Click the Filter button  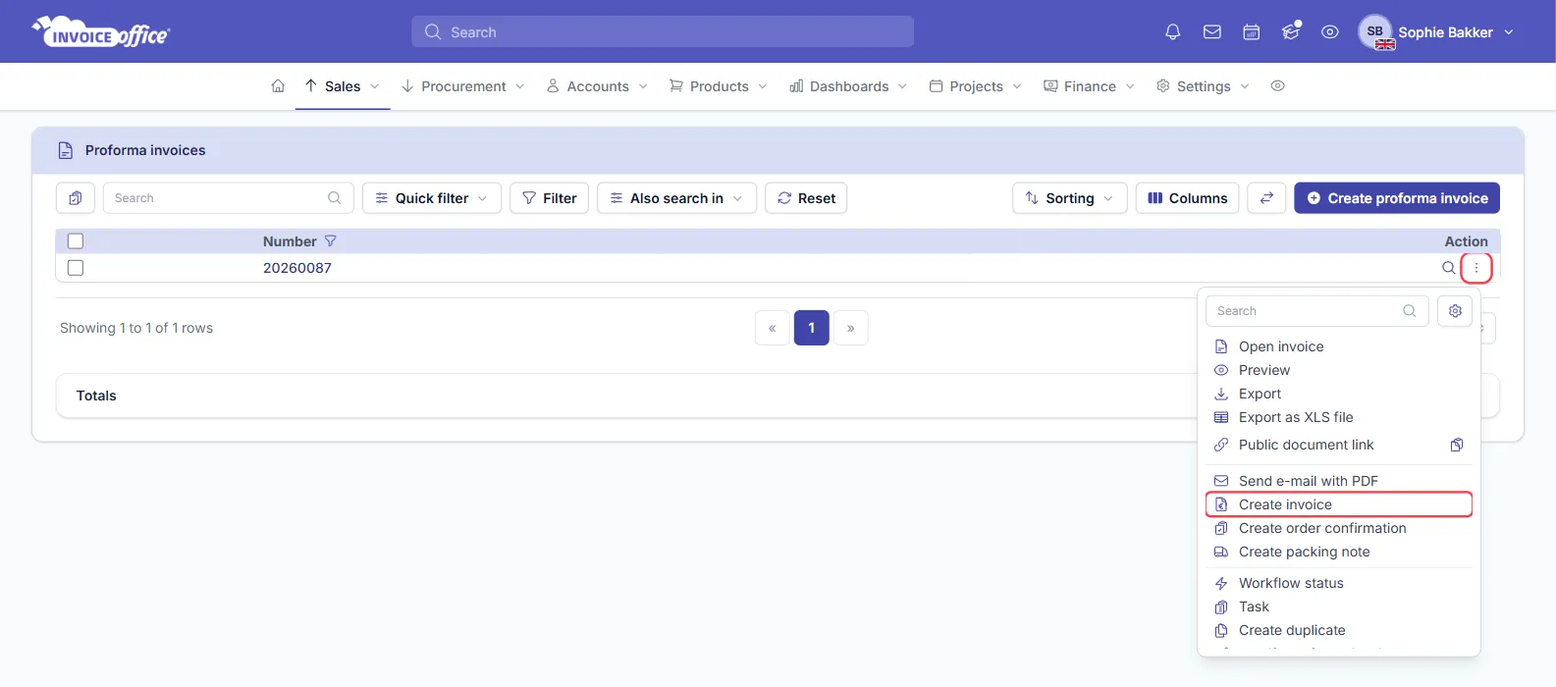(550, 198)
